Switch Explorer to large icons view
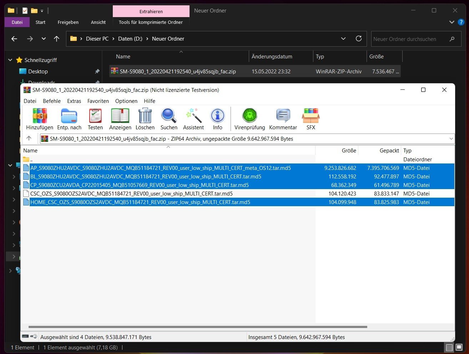469x354 pixels. coord(459,347)
